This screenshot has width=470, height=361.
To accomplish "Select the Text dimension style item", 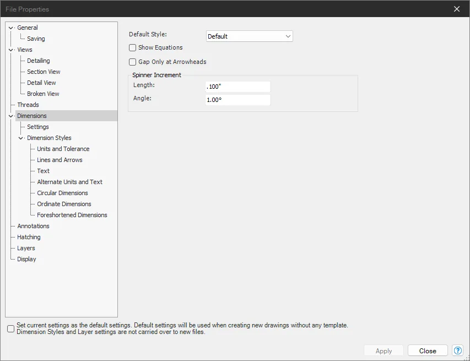I will (44, 171).
